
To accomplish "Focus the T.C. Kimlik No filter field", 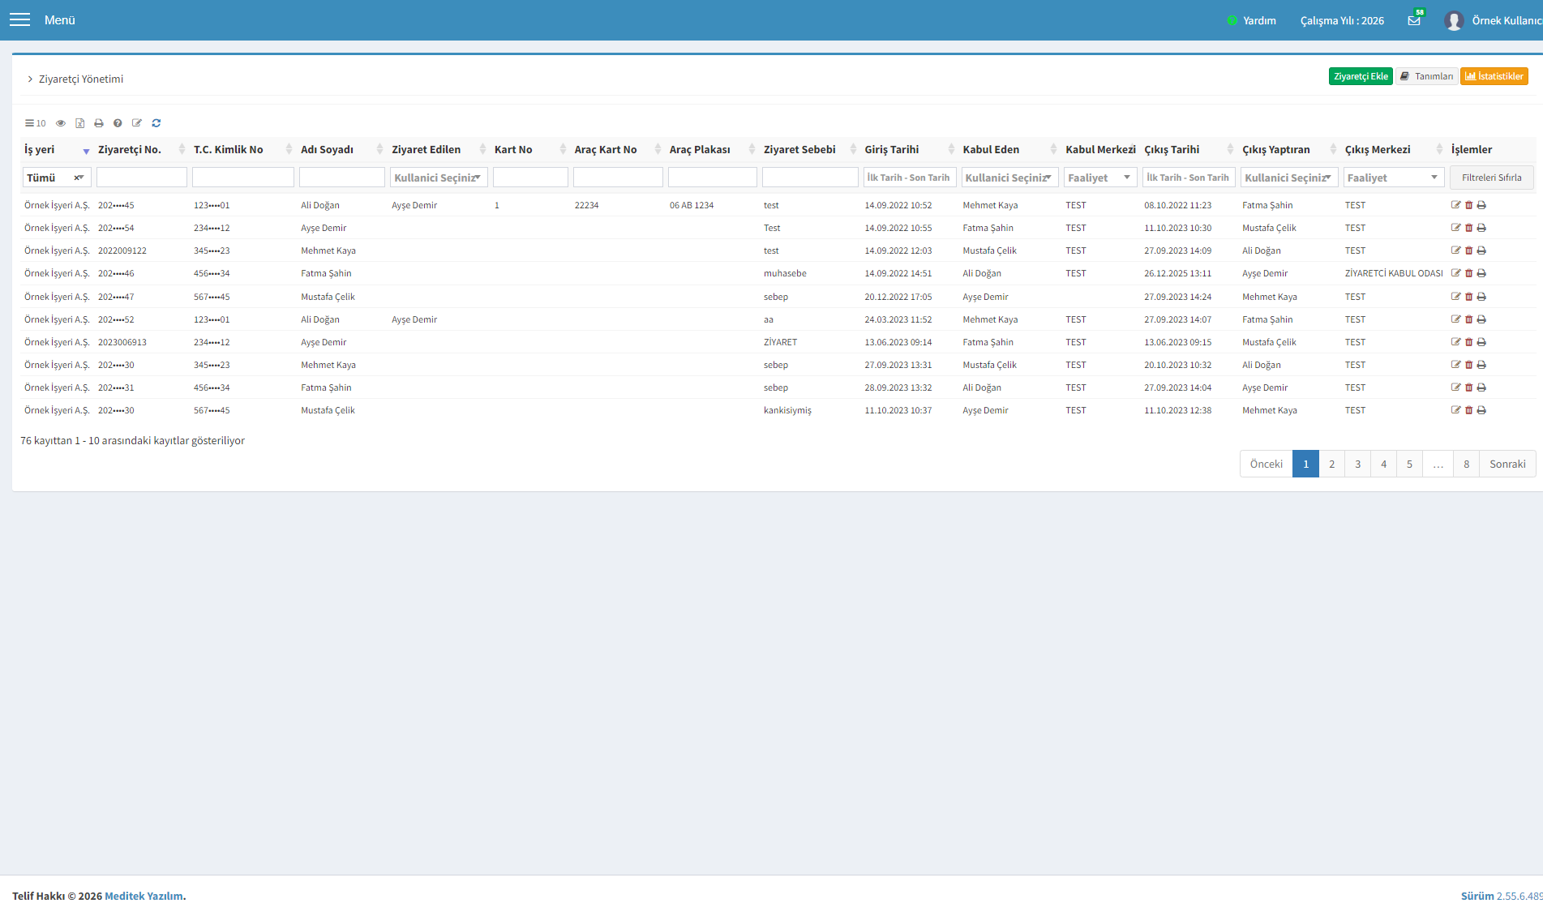I will click(243, 178).
